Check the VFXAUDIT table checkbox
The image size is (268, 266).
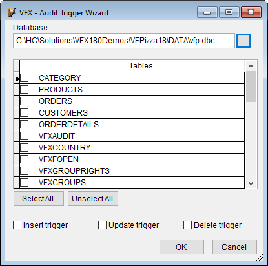click(x=24, y=136)
